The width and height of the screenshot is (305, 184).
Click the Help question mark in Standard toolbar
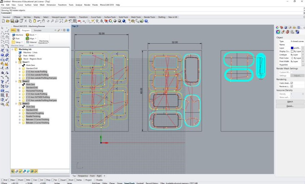[146, 21]
